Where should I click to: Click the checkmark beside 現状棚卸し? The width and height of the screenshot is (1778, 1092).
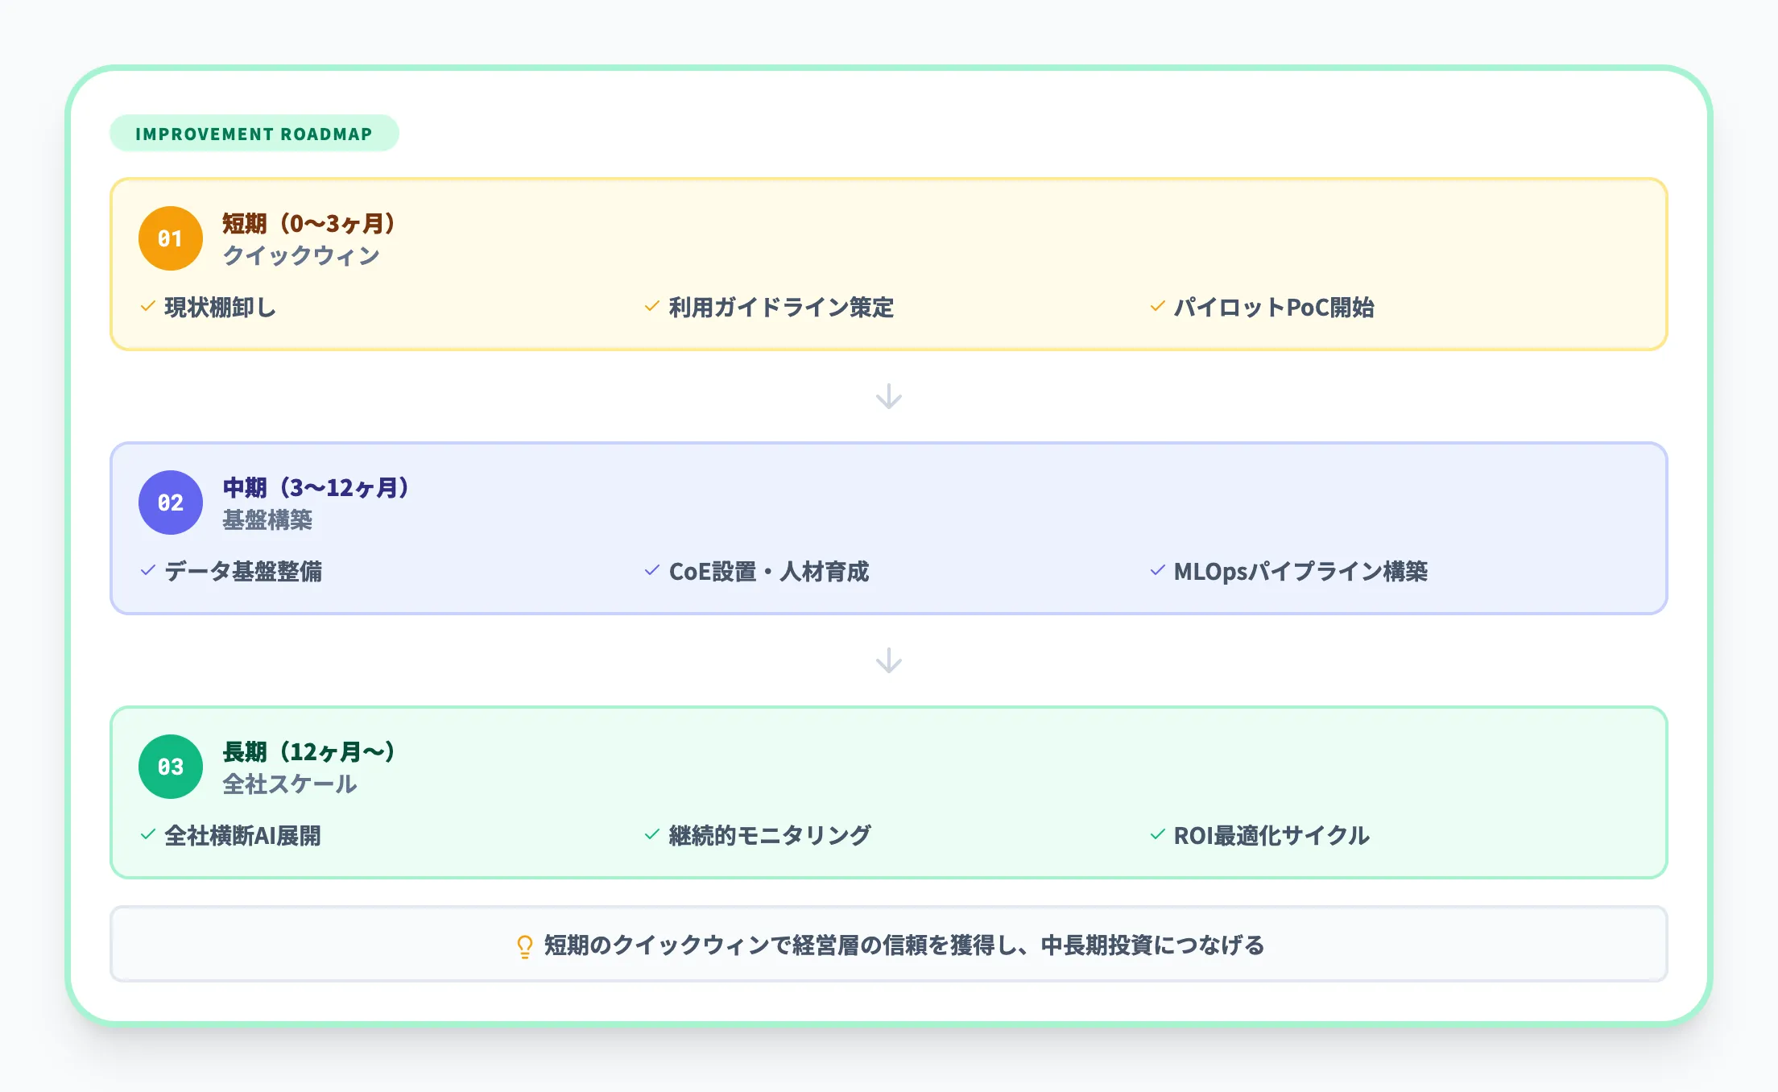point(147,307)
